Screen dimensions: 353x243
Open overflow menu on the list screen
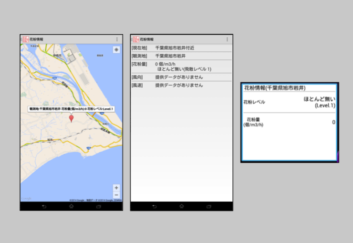(x=227, y=39)
